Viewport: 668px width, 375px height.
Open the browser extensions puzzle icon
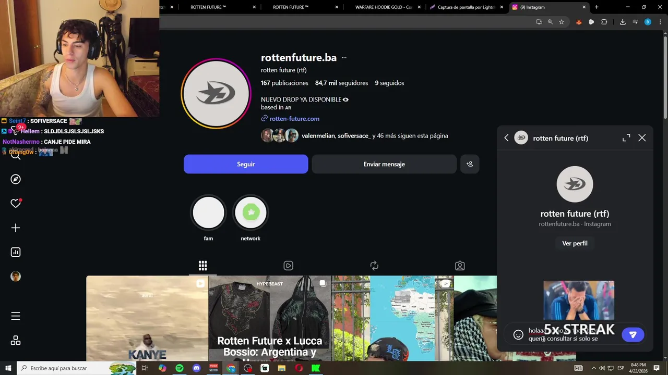click(604, 22)
